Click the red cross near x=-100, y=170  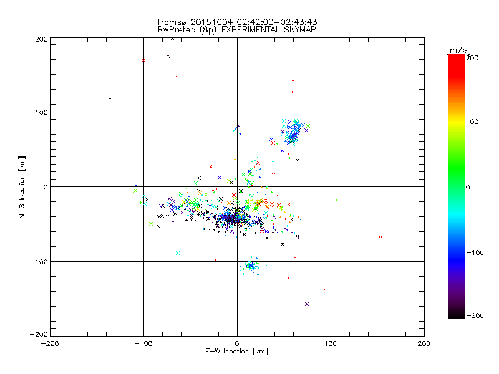pyautogui.click(x=143, y=60)
